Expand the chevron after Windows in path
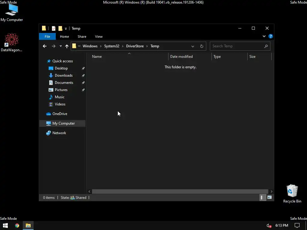This screenshot has height=230, width=307. click(101, 46)
